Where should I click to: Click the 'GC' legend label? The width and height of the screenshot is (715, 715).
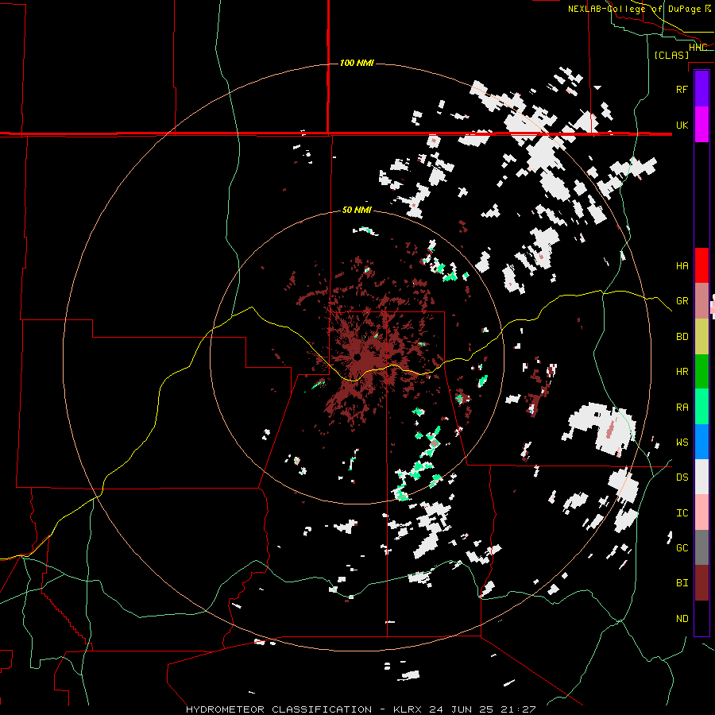[x=682, y=548]
